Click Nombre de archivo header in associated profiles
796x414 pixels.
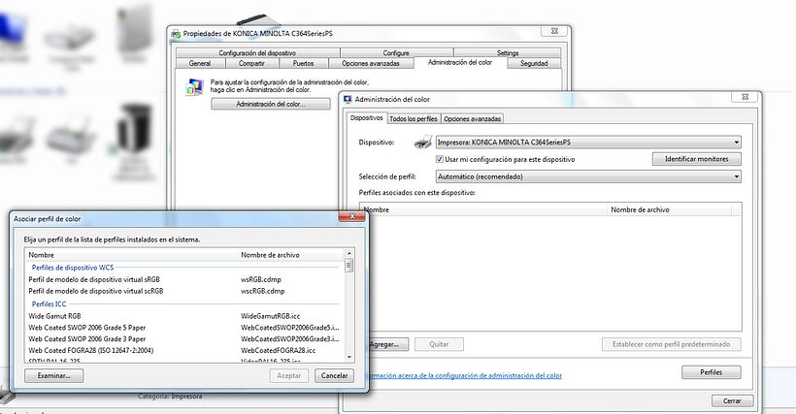point(670,209)
